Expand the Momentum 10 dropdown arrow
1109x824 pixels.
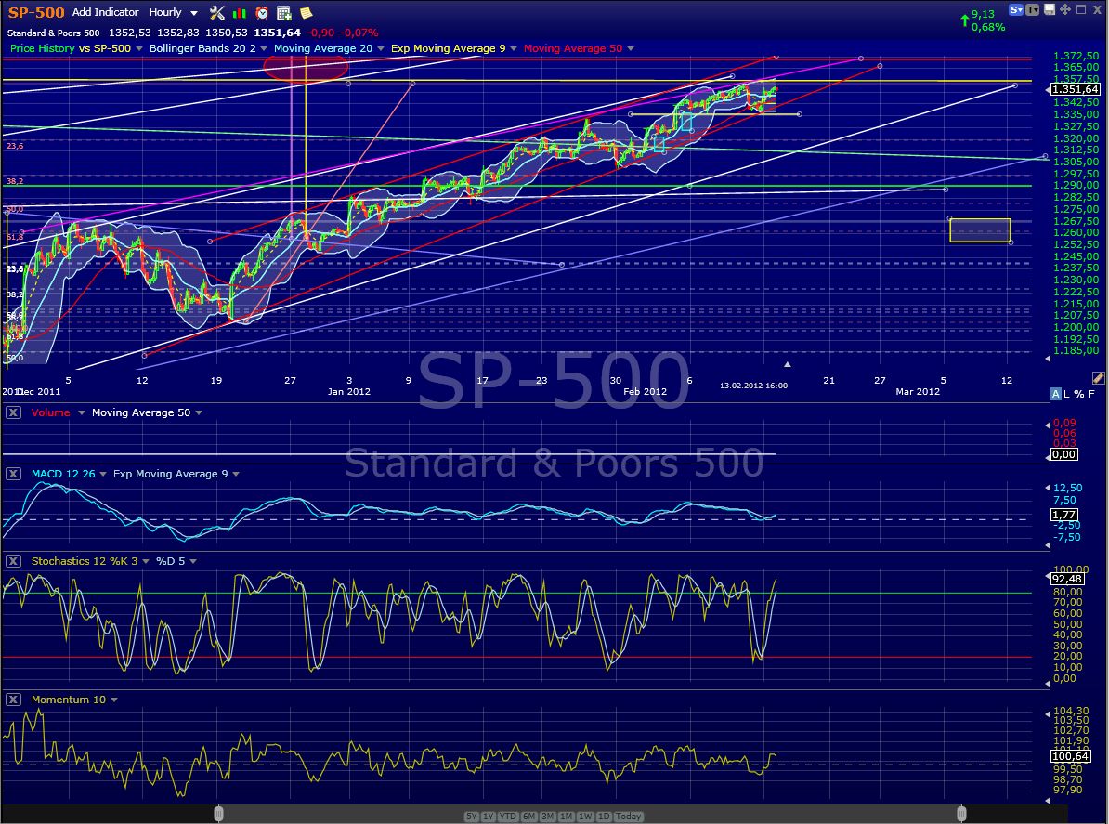point(114,700)
